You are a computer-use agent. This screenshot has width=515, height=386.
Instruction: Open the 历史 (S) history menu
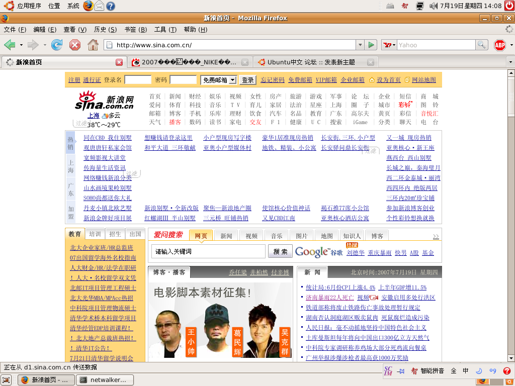105,30
